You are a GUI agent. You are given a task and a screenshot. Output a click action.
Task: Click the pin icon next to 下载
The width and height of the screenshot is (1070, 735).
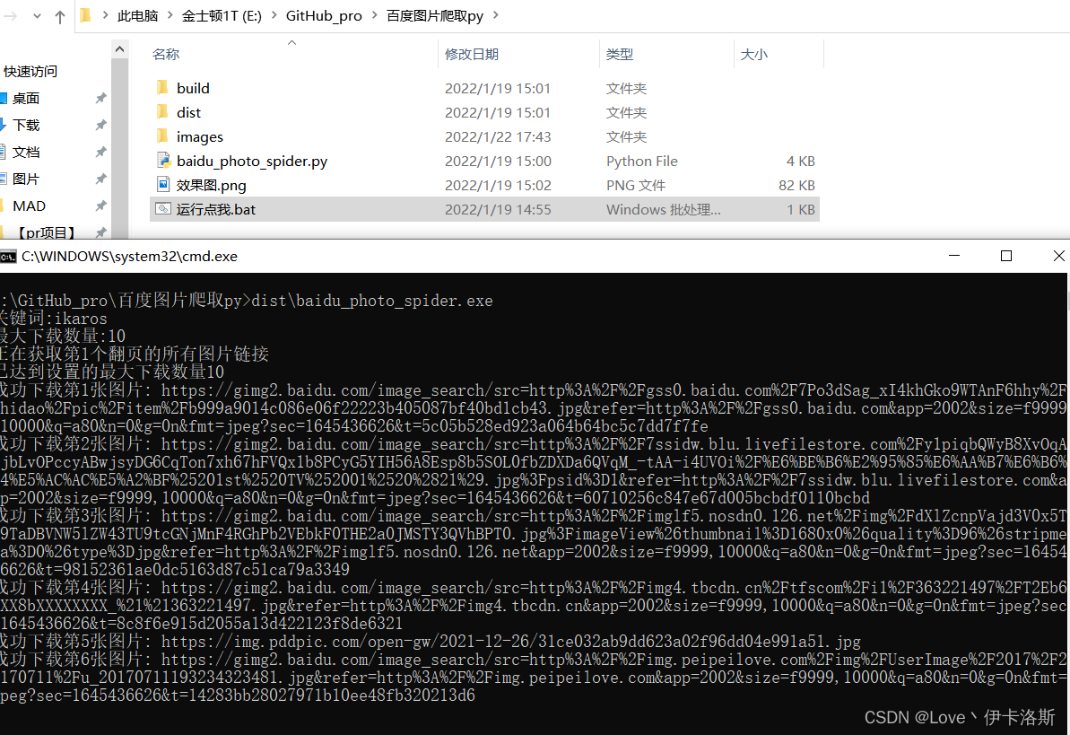pyautogui.click(x=101, y=125)
